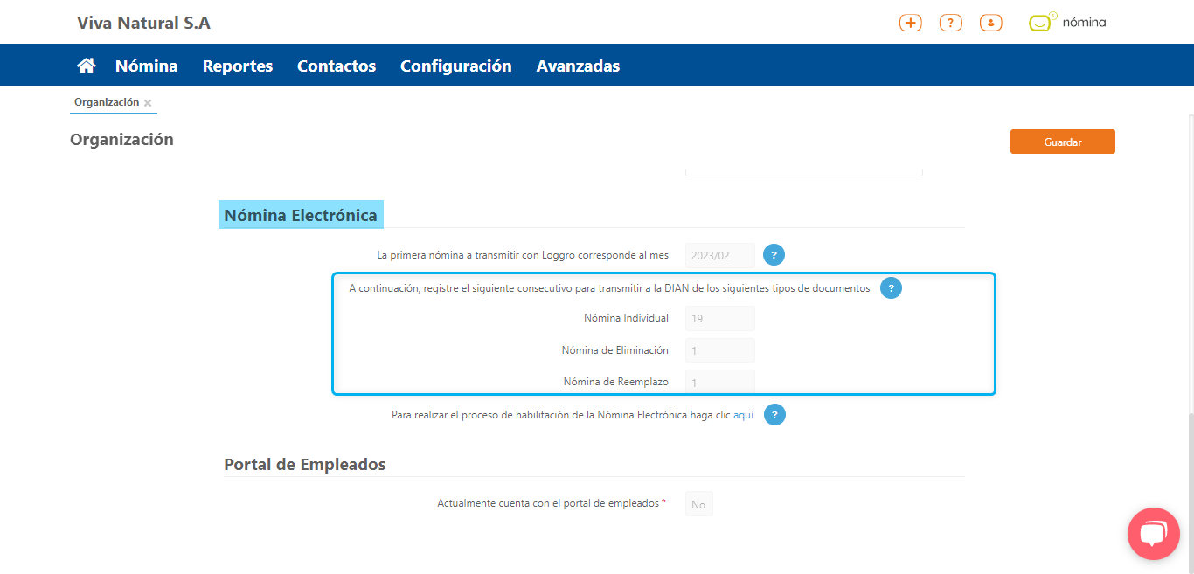
Task: Go to home via house icon
Action: [x=86, y=66]
